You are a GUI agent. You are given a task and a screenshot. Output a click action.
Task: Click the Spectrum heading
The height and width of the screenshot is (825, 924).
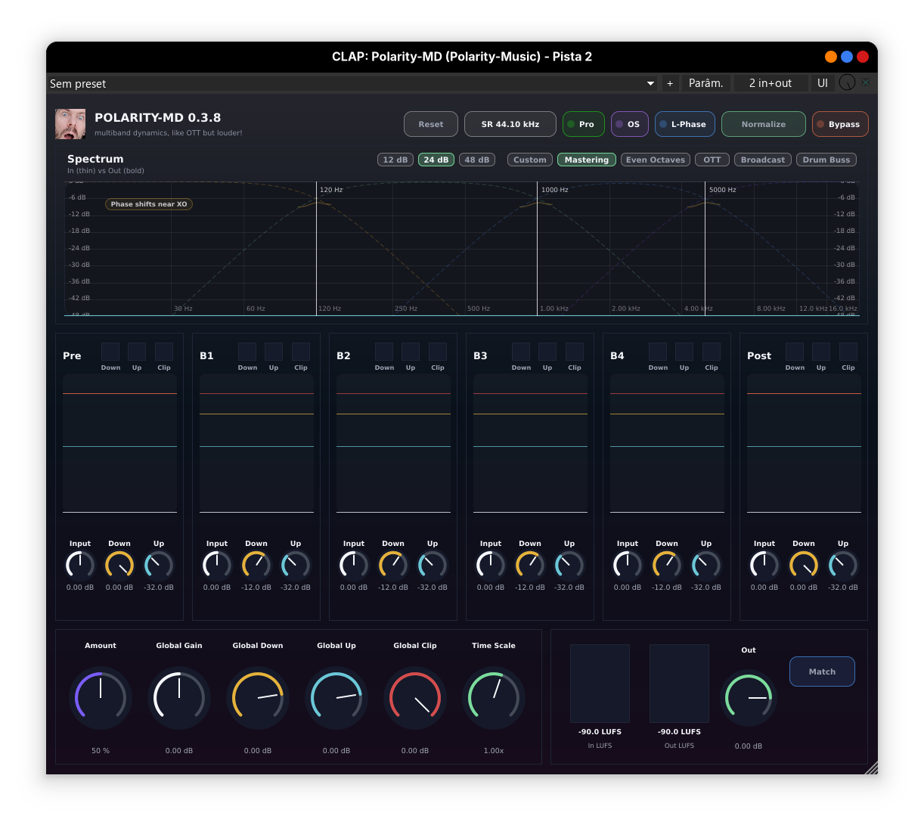(95, 159)
